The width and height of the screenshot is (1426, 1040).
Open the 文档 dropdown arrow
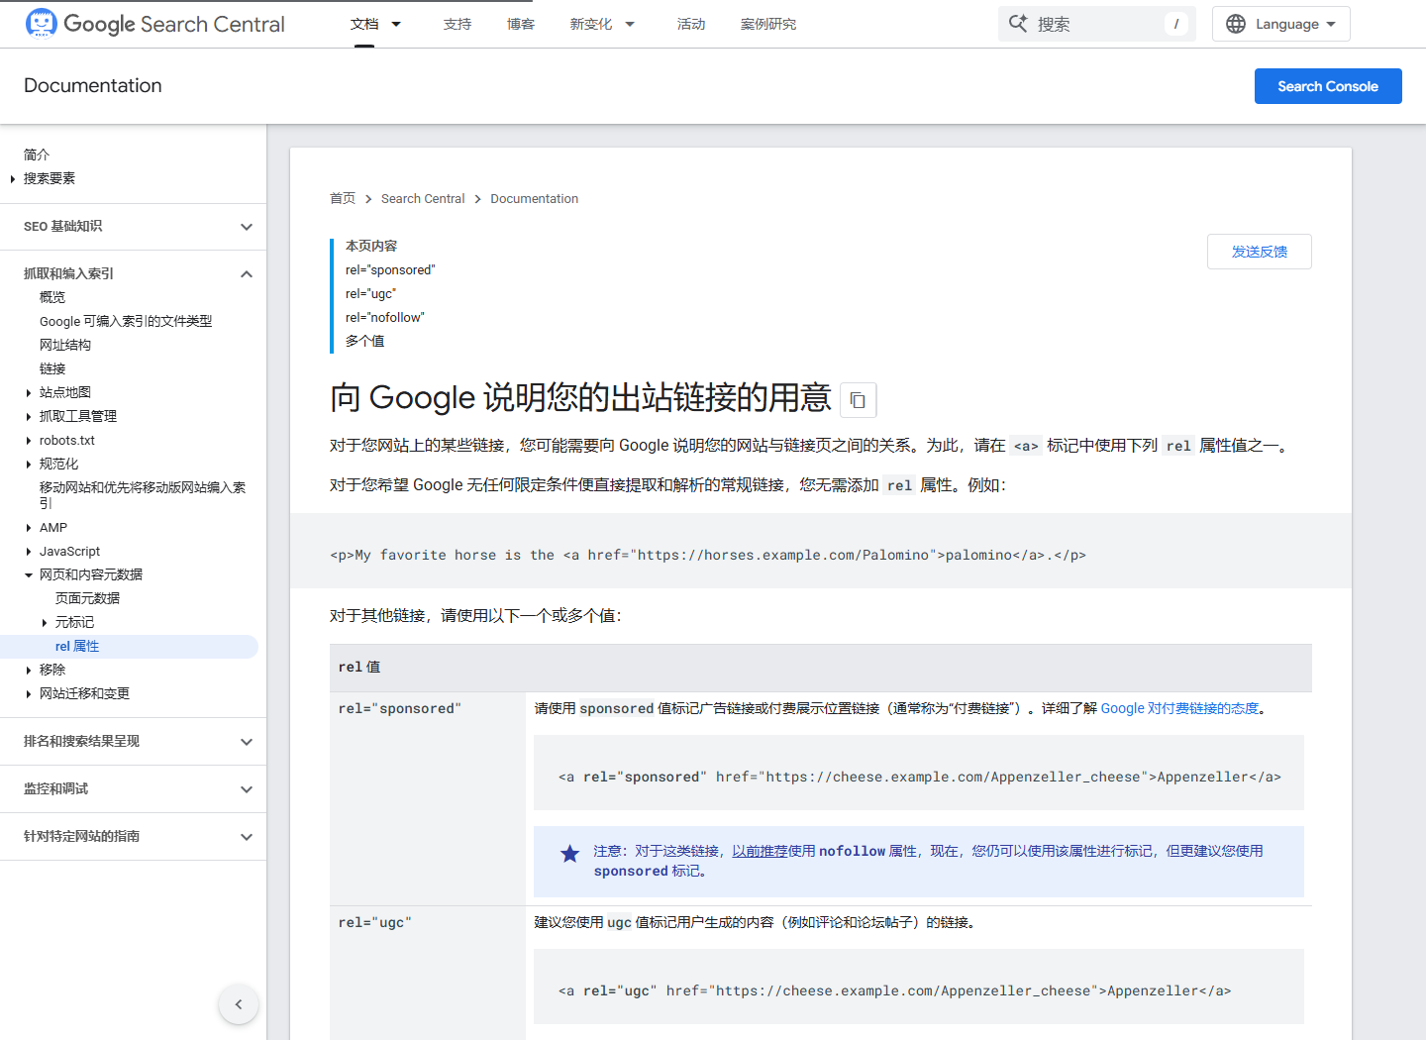pyautogui.click(x=396, y=24)
